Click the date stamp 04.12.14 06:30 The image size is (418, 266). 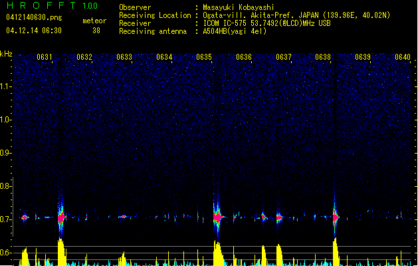(34, 31)
